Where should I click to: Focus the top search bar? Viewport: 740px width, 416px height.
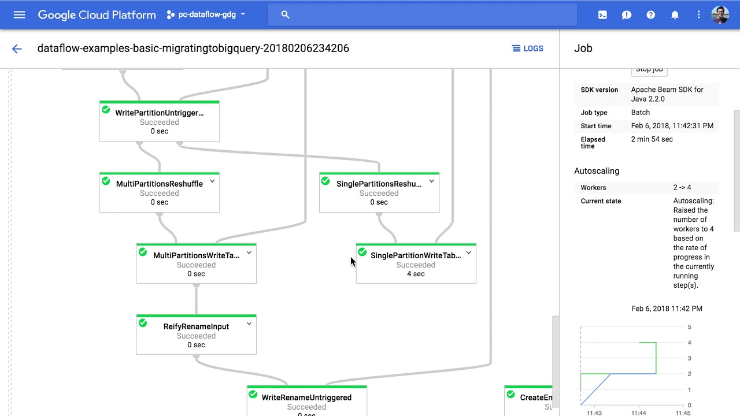click(423, 14)
